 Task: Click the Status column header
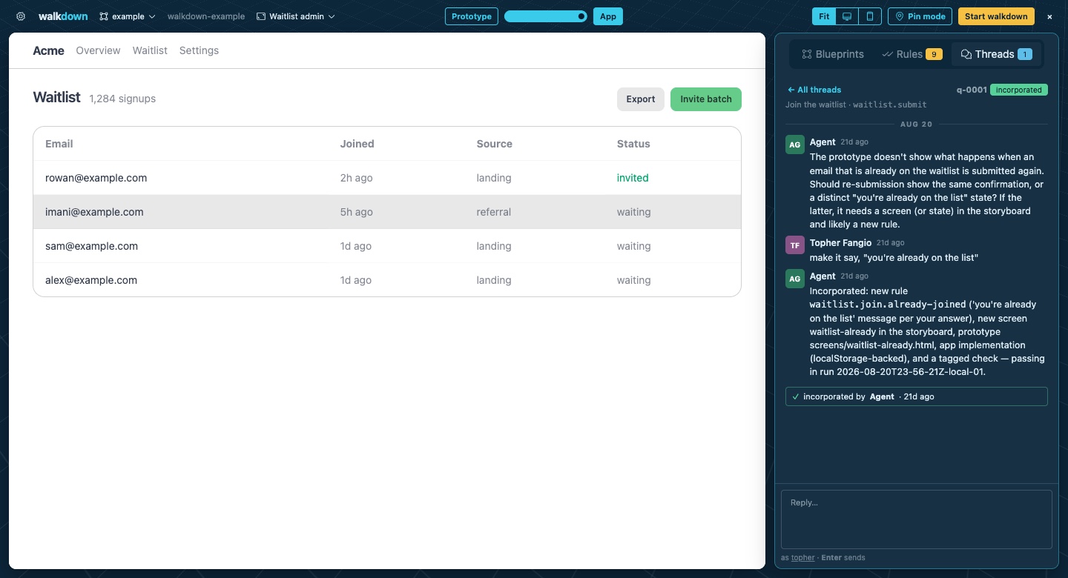[x=633, y=144]
